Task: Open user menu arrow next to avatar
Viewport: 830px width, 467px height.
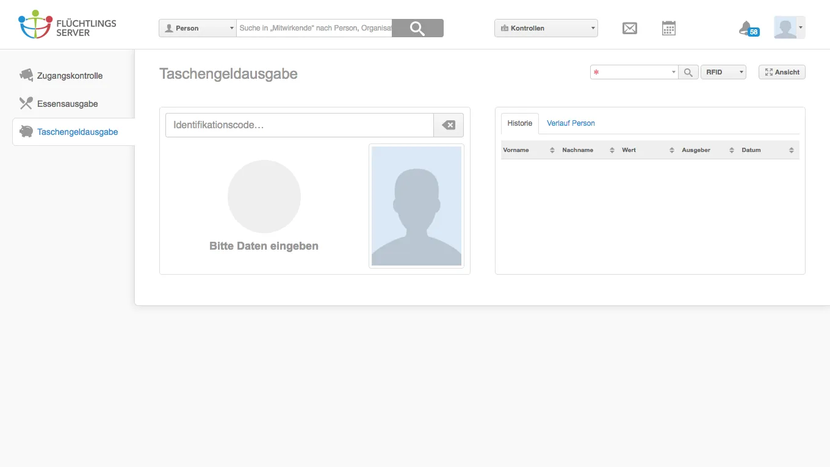Action: (801, 27)
